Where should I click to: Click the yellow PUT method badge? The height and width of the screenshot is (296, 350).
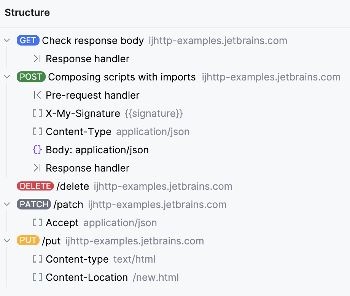click(x=28, y=241)
